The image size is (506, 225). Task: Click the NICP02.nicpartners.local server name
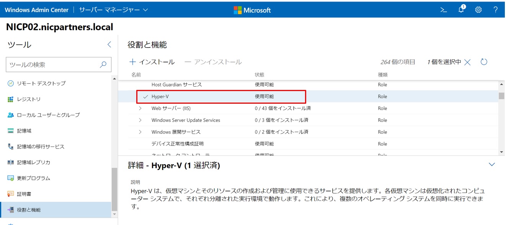pos(60,27)
